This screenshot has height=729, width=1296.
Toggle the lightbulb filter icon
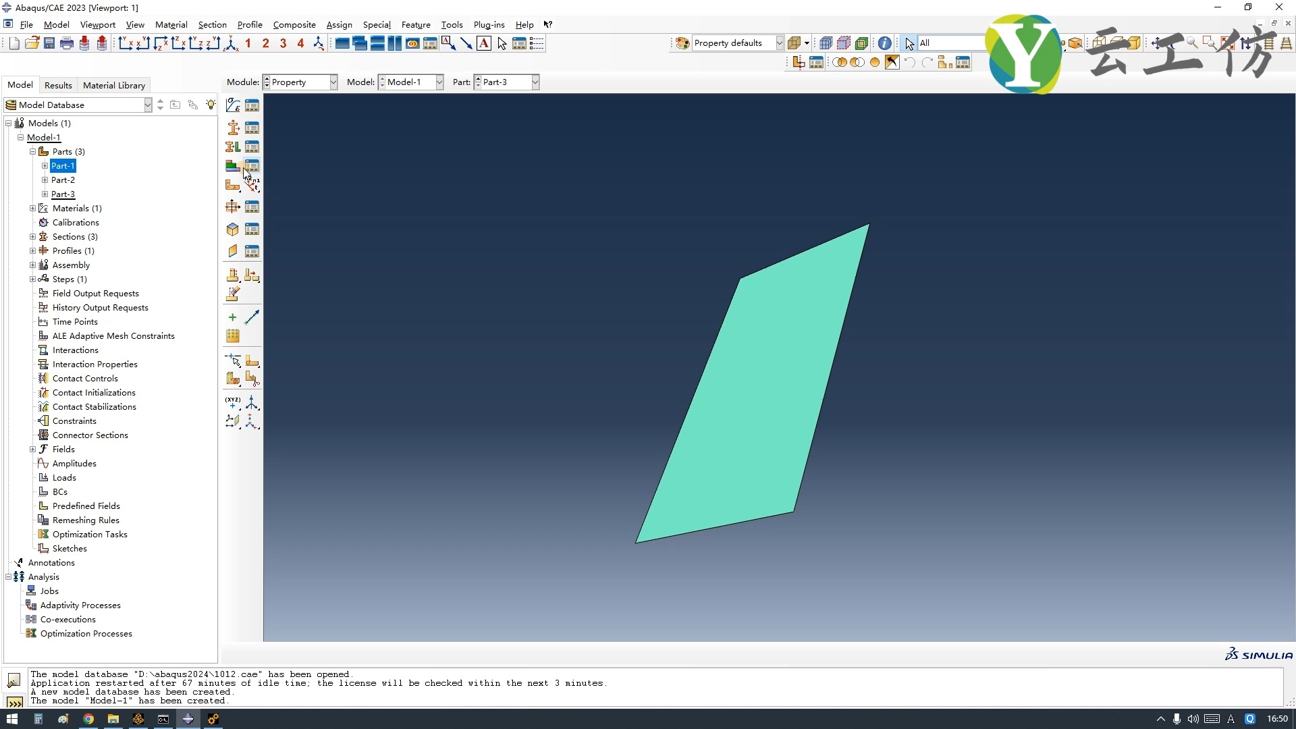tap(211, 105)
